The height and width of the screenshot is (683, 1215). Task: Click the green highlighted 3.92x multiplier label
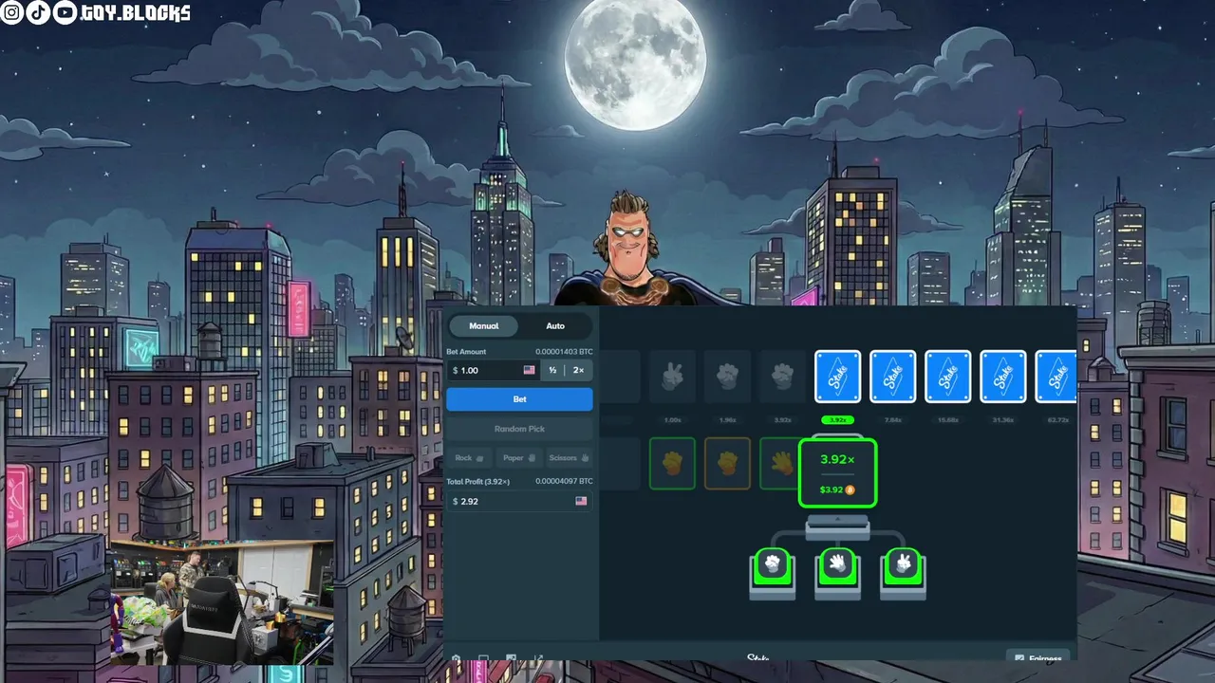click(838, 419)
